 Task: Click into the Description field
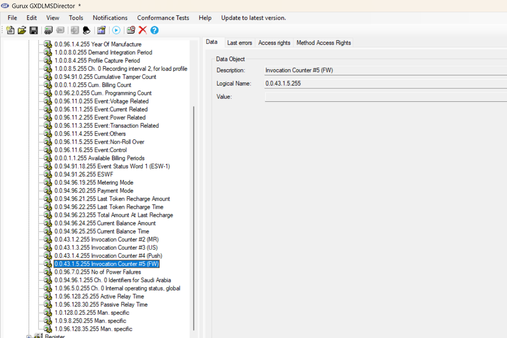coord(385,70)
